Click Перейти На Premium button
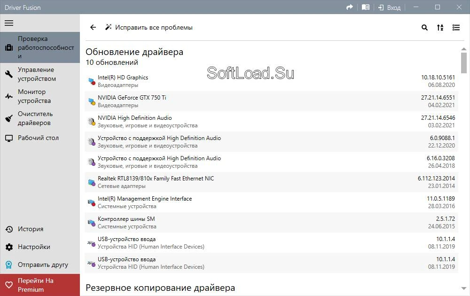This screenshot has width=470, height=296. pos(40,285)
